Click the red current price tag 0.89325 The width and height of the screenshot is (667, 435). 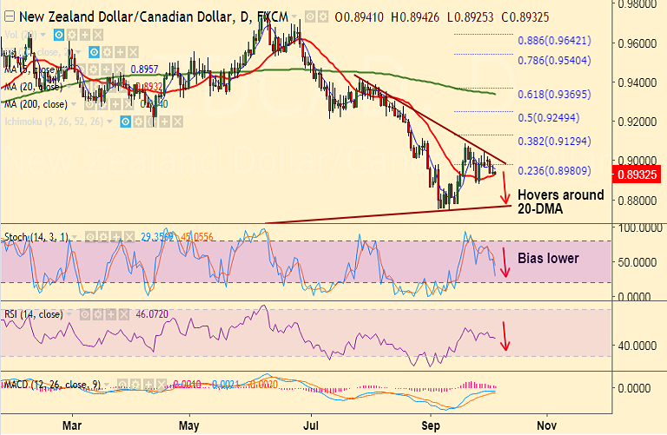coord(637,175)
